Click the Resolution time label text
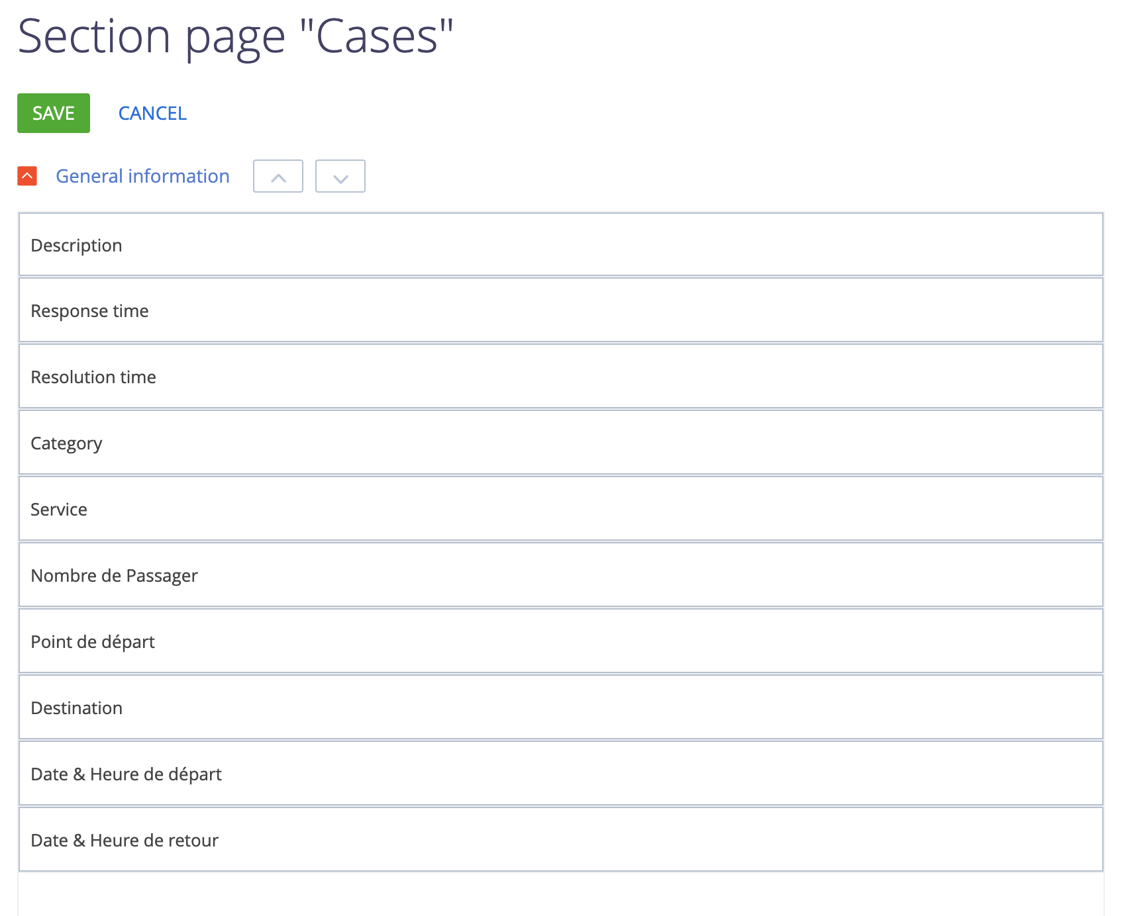Viewport: 1126px width, 916px height. pyautogui.click(x=93, y=377)
